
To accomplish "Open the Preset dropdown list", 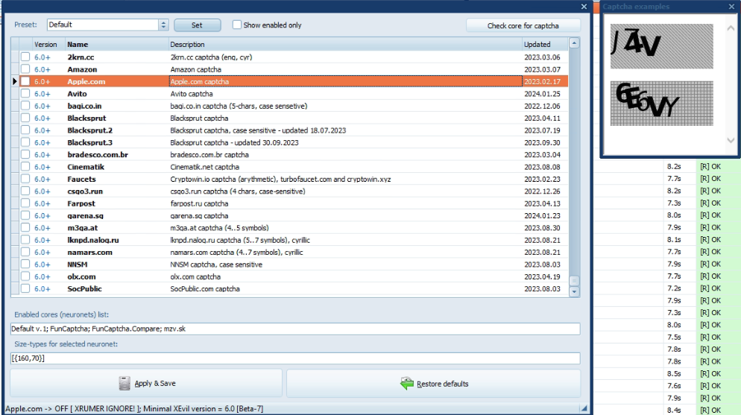I will 163,25.
